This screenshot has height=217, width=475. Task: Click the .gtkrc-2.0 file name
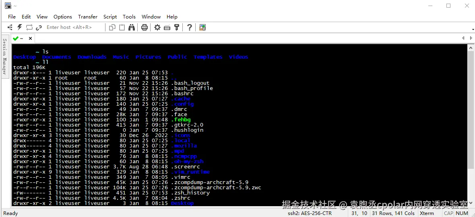point(187,125)
